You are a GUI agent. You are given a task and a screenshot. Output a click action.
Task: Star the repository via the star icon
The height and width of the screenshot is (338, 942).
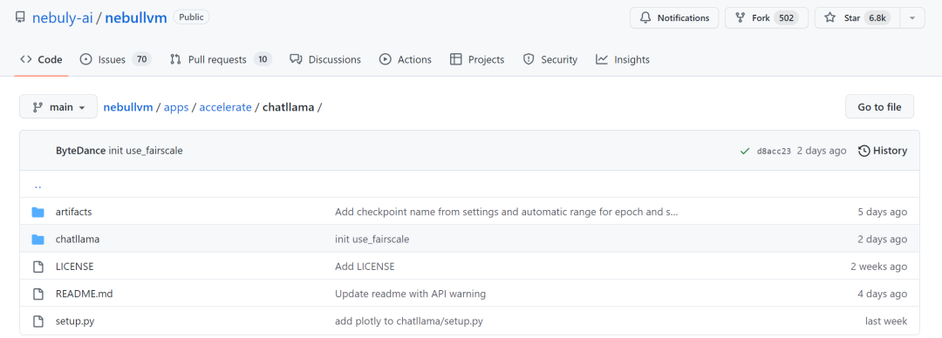830,18
